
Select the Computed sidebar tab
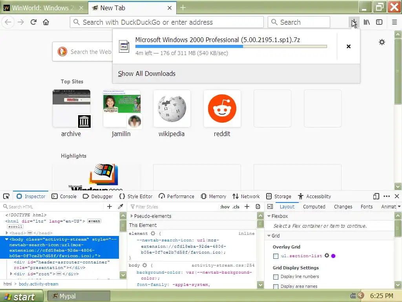pyautogui.click(x=314, y=207)
